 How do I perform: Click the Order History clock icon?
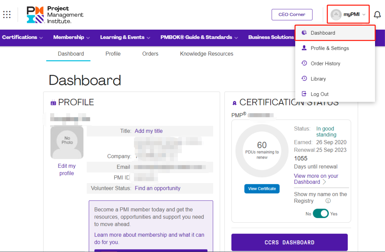click(304, 63)
